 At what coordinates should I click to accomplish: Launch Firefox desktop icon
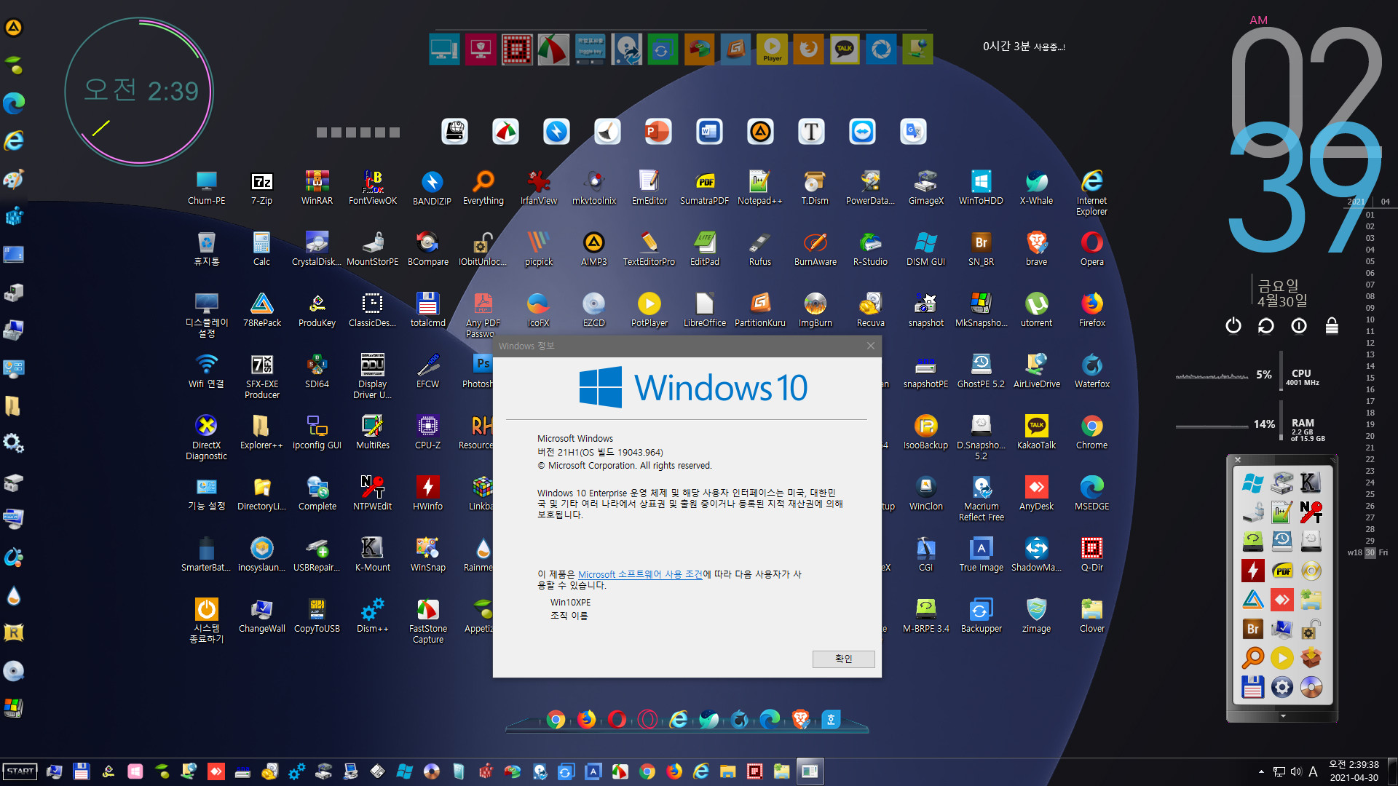pos(1091,309)
